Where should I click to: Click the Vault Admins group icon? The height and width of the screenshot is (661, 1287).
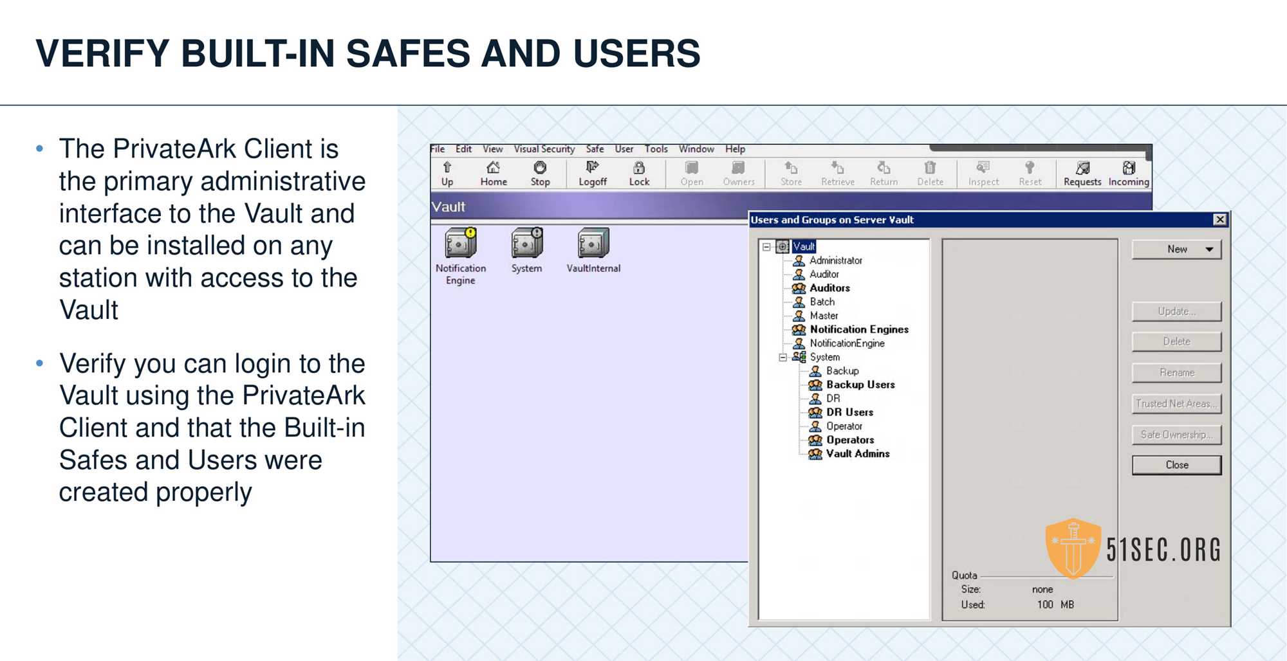click(815, 454)
